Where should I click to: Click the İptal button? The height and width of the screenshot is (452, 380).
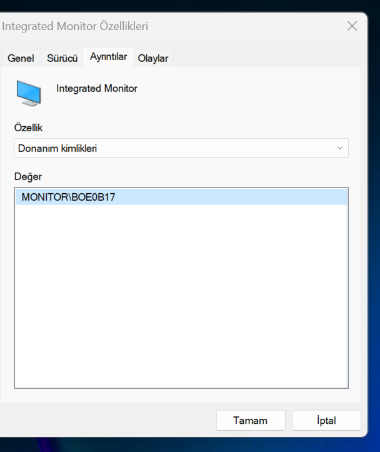(x=326, y=421)
